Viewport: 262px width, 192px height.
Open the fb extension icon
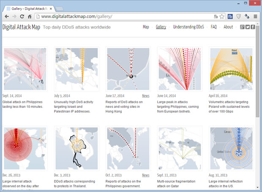point(230,16)
